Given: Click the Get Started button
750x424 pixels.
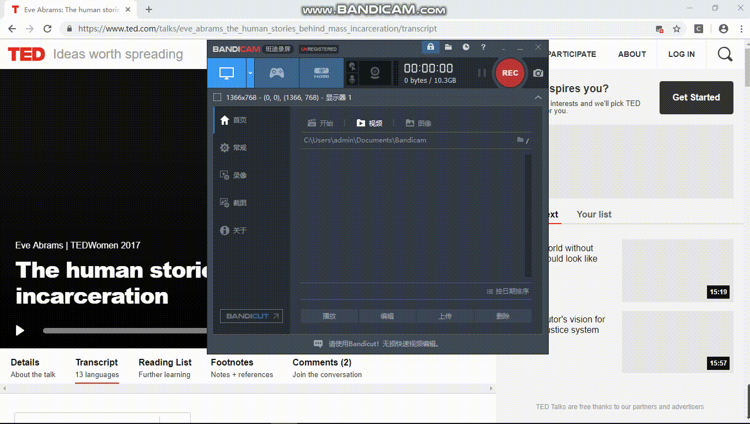Looking at the screenshot, I should (697, 98).
